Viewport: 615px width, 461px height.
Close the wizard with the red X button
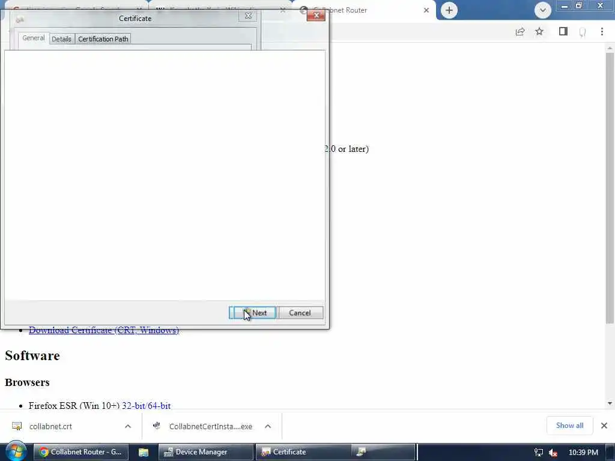click(316, 15)
